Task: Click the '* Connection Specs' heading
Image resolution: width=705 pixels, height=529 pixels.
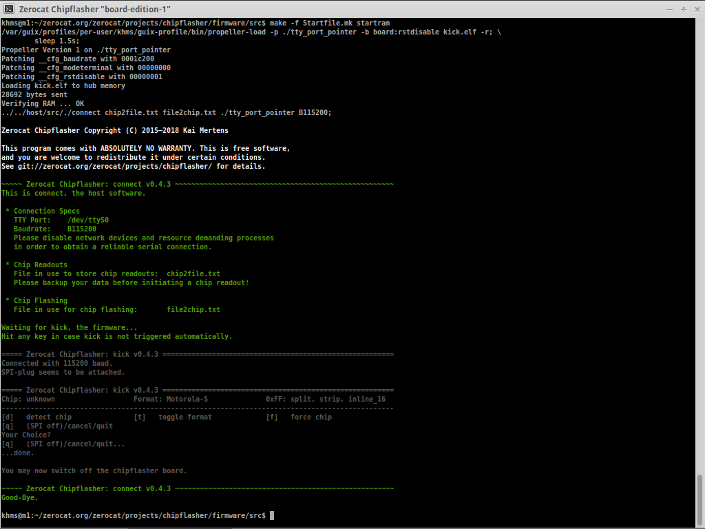Action: (x=43, y=211)
